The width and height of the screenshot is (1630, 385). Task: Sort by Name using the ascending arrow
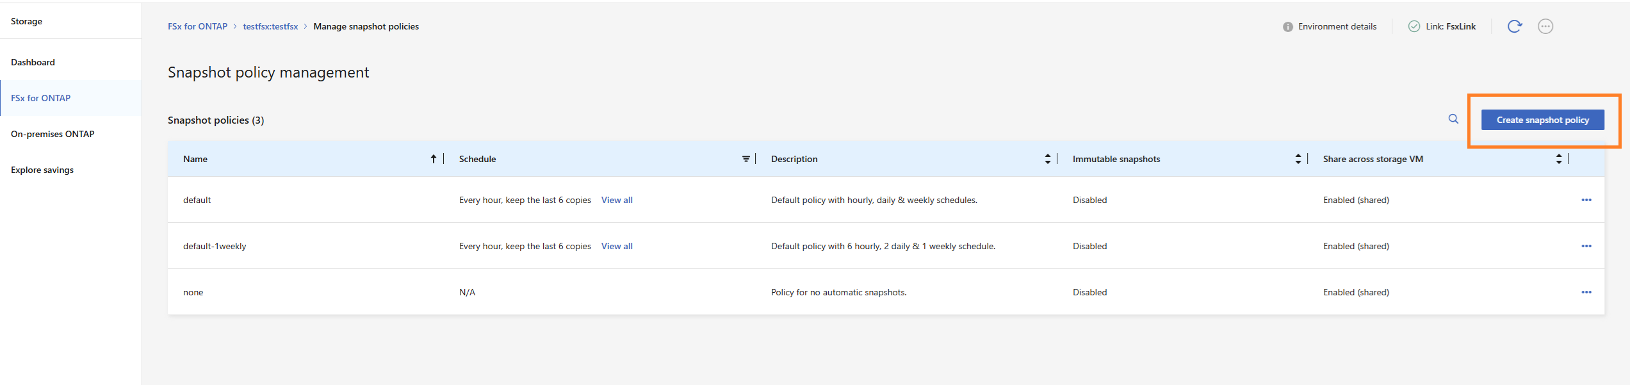(434, 159)
